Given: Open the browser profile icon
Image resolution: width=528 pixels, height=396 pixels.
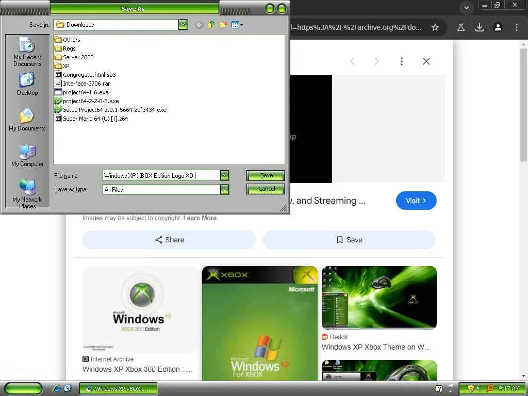Looking at the screenshot, I should [498, 27].
